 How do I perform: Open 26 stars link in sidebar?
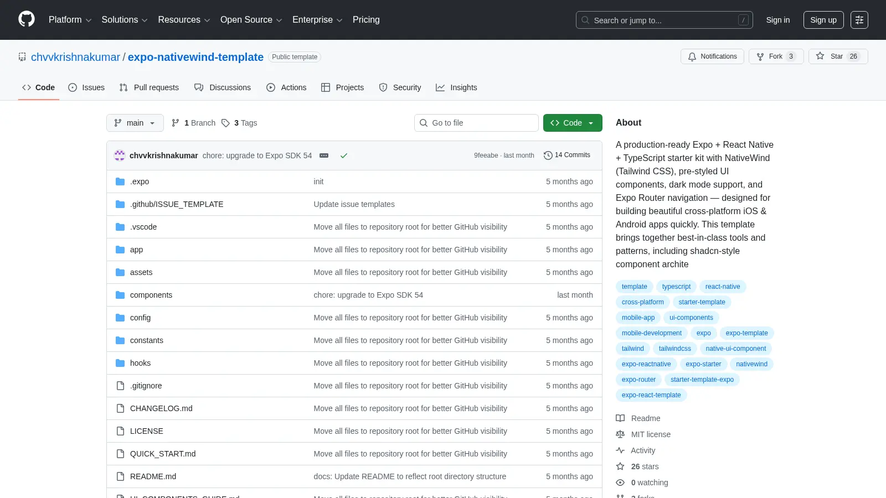(637, 466)
